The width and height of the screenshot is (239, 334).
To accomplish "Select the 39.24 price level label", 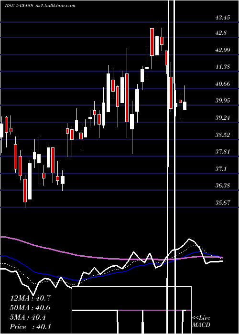I will (223, 117).
